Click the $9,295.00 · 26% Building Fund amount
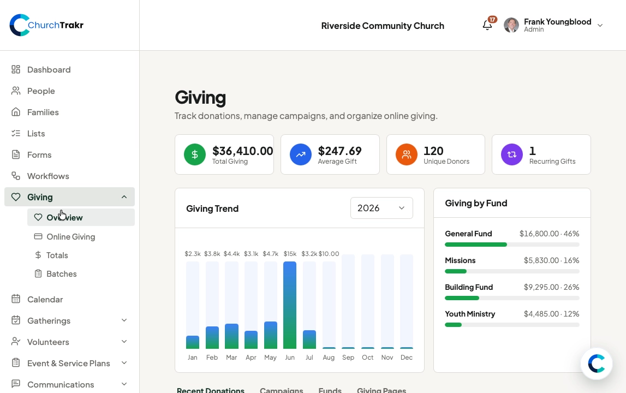The height and width of the screenshot is (393, 626). [551, 287]
